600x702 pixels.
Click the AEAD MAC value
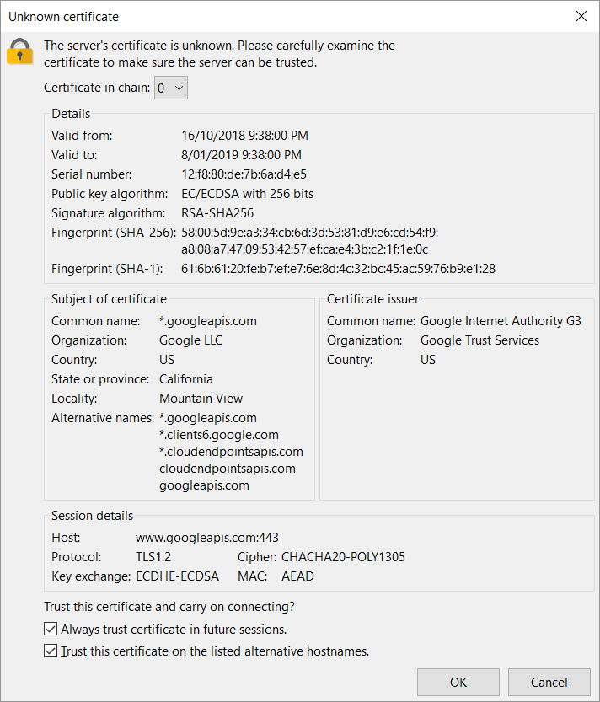pyautogui.click(x=297, y=576)
